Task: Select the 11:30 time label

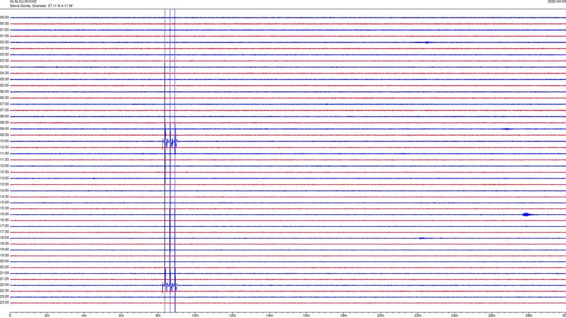Action: 4,160
